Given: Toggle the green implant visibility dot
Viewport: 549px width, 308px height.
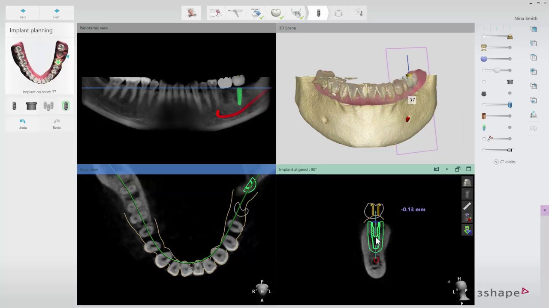Looking at the screenshot, I should pos(510,127).
